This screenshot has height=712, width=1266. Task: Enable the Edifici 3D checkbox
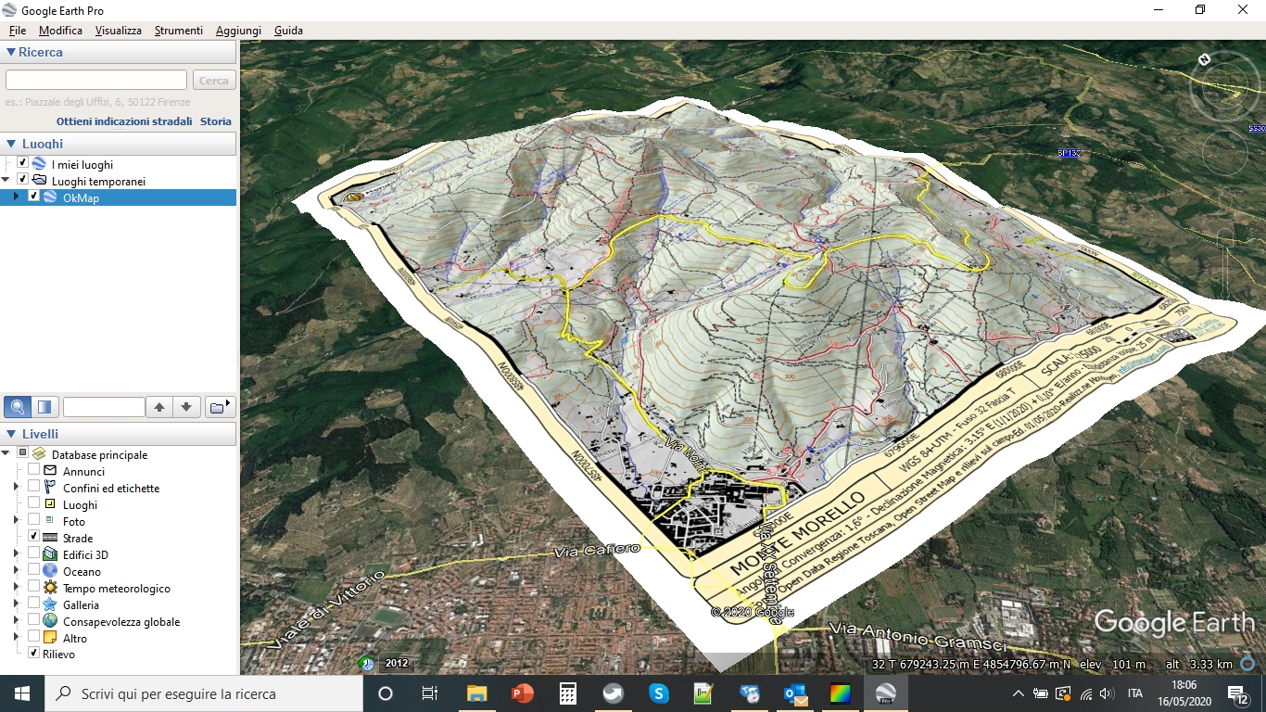point(34,554)
